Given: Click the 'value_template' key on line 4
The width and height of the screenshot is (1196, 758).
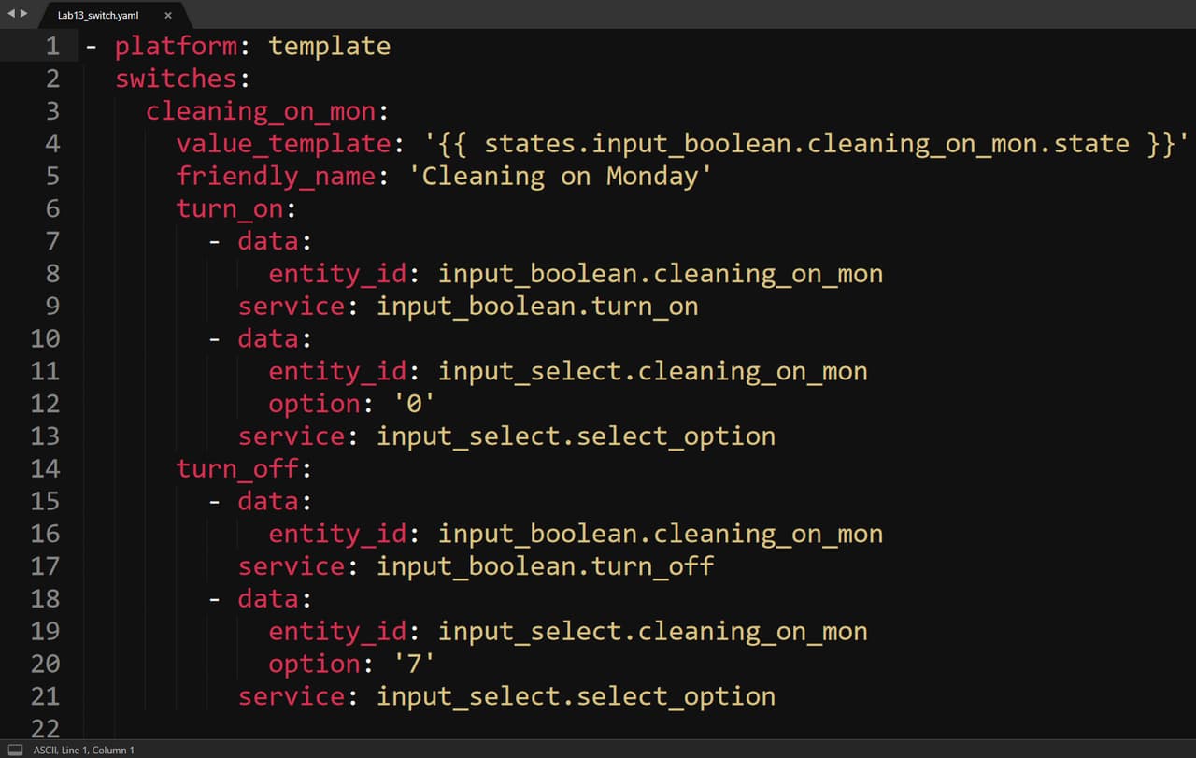Looking at the screenshot, I should click(283, 143).
